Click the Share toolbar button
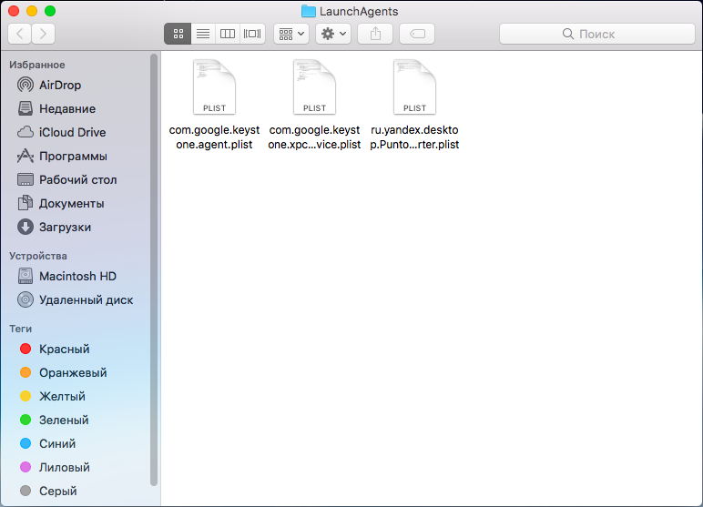The width and height of the screenshot is (703, 507). click(x=375, y=34)
